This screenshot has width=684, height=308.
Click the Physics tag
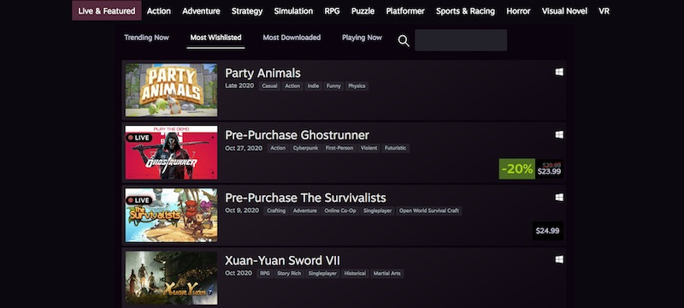(357, 86)
